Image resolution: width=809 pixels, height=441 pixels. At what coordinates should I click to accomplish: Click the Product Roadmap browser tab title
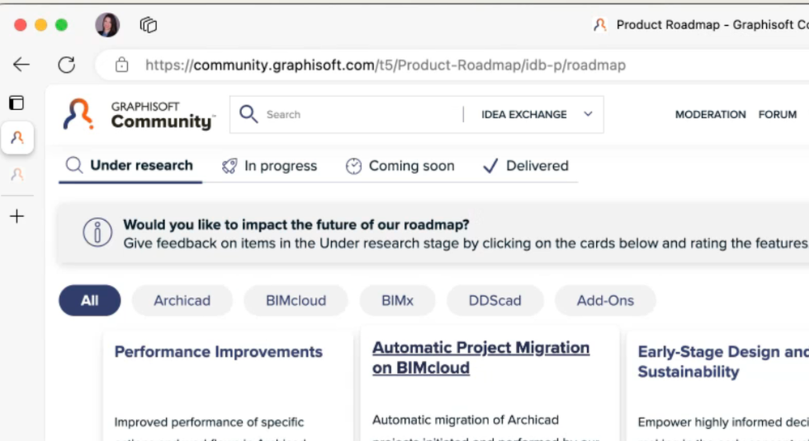pos(712,25)
